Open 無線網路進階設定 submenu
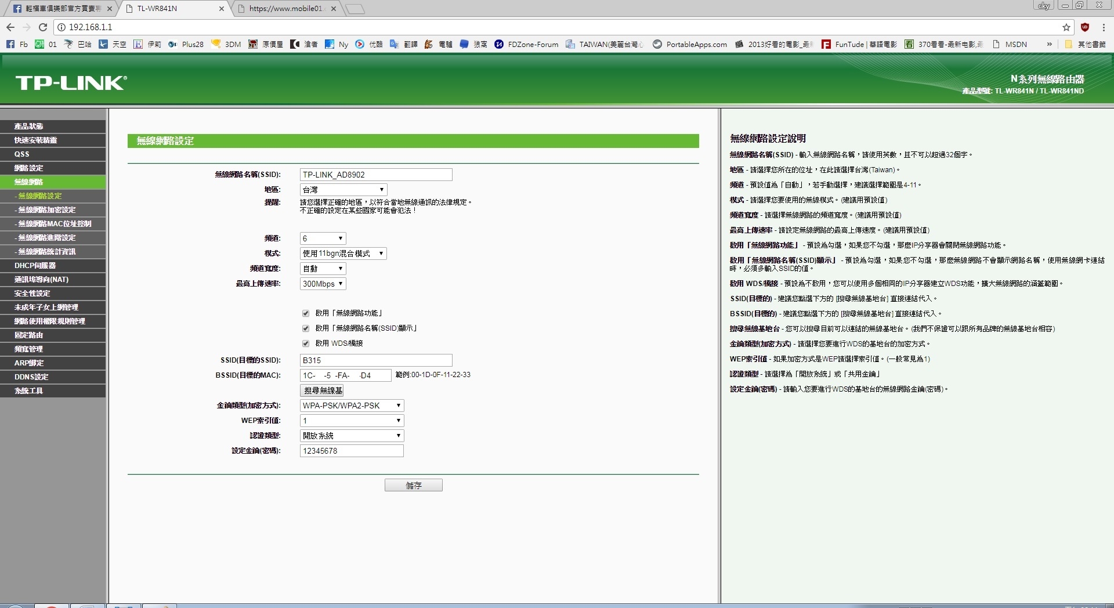Image resolution: width=1114 pixels, height=608 pixels. 53,238
